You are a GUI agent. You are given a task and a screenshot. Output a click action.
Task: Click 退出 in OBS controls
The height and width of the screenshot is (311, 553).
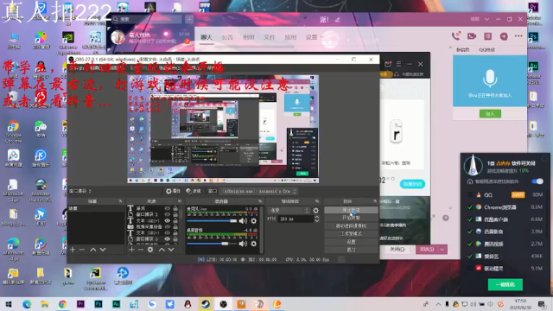[351, 250]
